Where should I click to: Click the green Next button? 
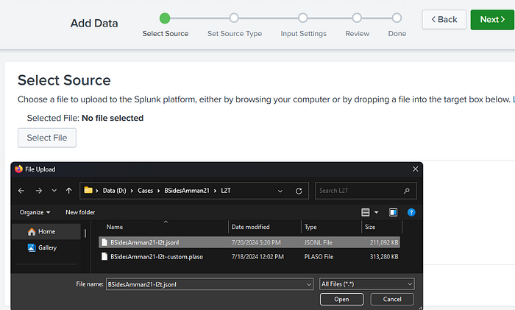[492, 20]
